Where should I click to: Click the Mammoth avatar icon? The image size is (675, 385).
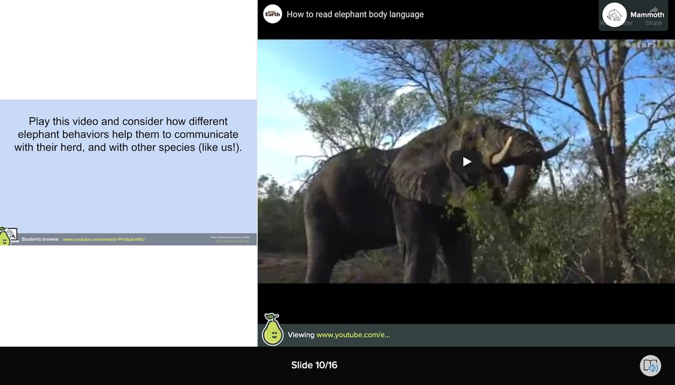click(x=614, y=15)
